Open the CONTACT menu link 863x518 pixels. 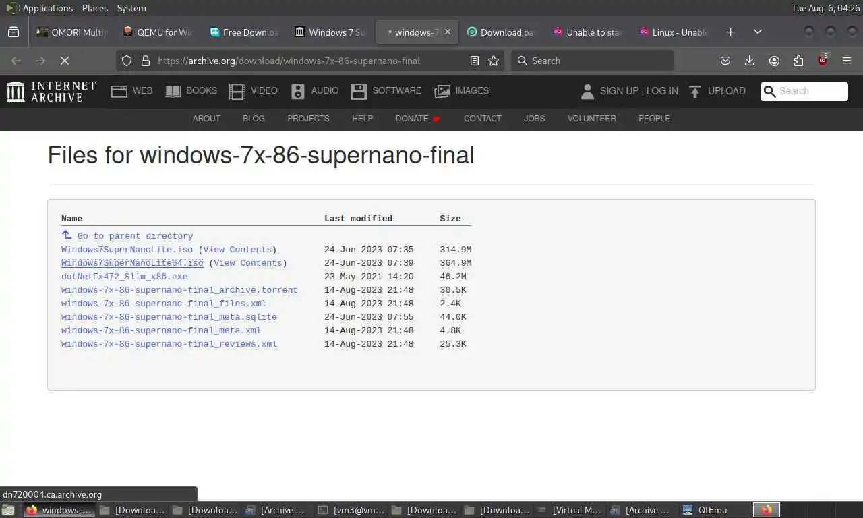[x=482, y=119]
